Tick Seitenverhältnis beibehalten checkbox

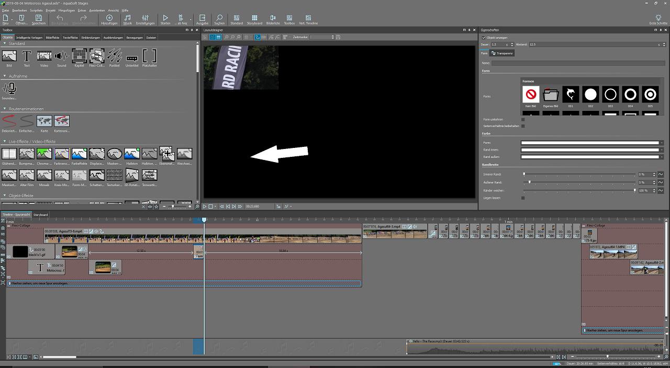coord(523,126)
